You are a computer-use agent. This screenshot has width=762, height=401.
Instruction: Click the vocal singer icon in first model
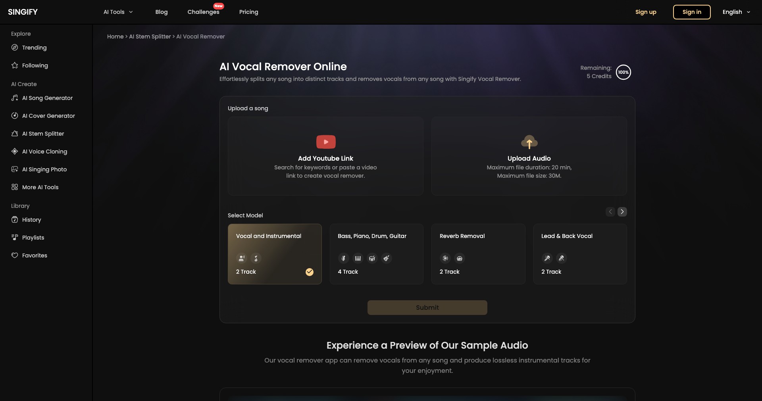click(x=241, y=259)
